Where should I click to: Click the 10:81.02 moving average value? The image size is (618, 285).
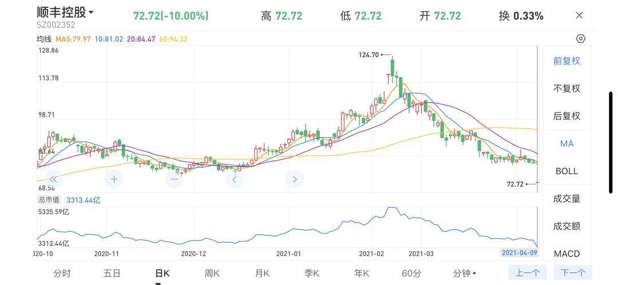coord(109,39)
